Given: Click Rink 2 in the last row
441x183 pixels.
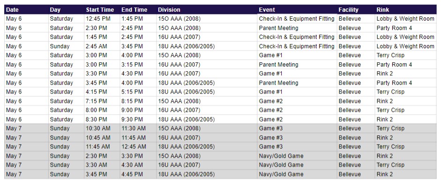Looking at the screenshot, I should (x=405, y=174).
